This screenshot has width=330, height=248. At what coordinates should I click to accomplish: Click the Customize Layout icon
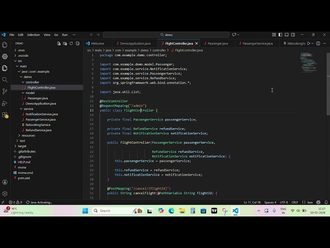pos(274,35)
